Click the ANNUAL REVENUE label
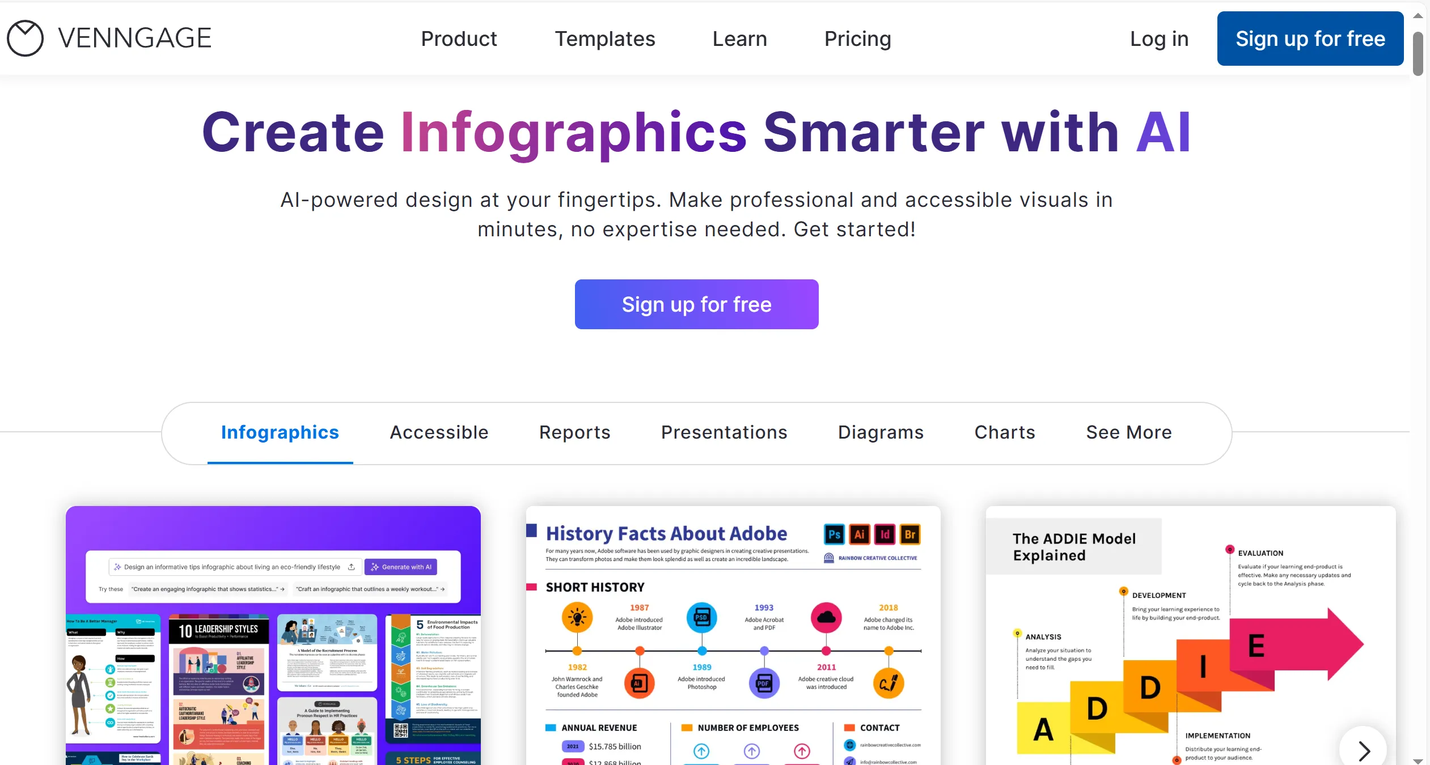 599,728
